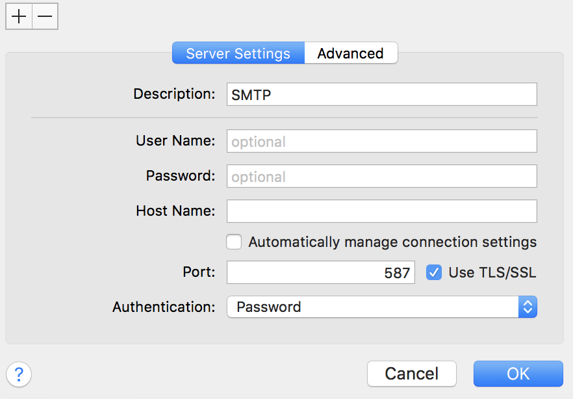Click the Description label

[174, 94]
